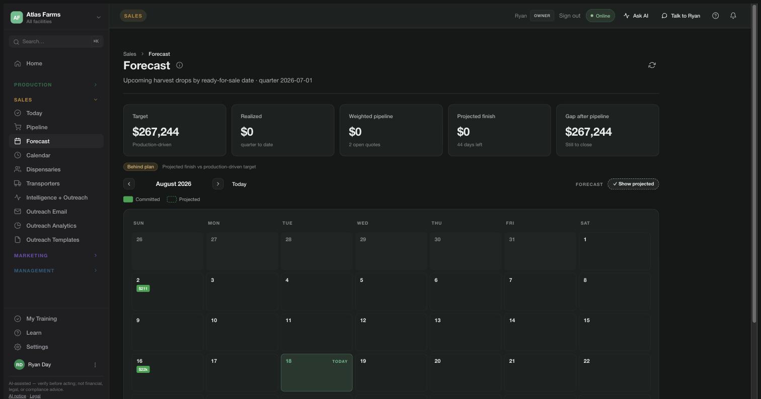
Task: Click the Gap after pipeline card
Action: 607,130
